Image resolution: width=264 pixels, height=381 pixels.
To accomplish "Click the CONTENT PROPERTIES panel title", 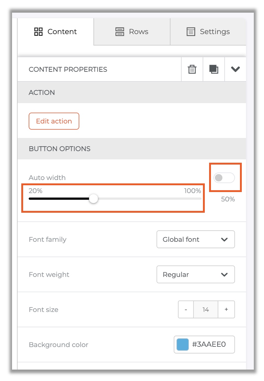I will click(68, 69).
